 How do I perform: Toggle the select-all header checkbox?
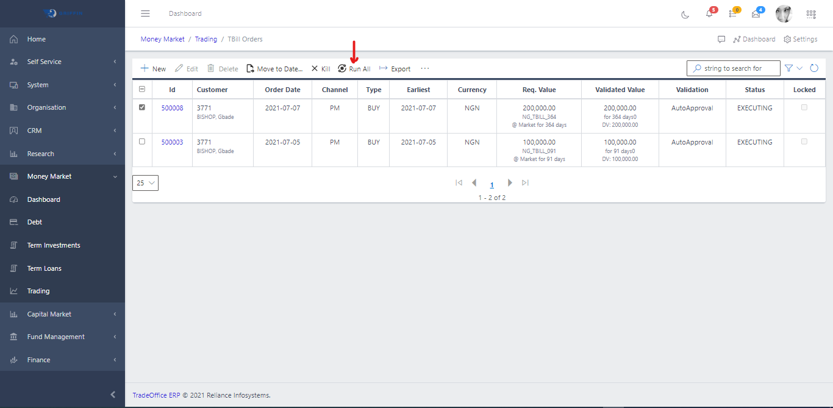[x=142, y=89]
